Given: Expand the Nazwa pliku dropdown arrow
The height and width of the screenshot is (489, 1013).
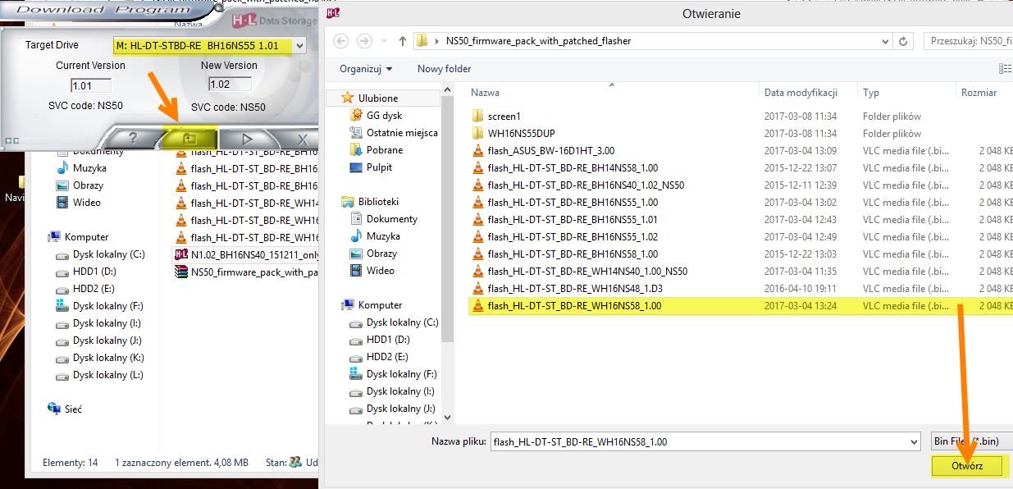Looking at the screenshot, I should [x=915, y=442].
